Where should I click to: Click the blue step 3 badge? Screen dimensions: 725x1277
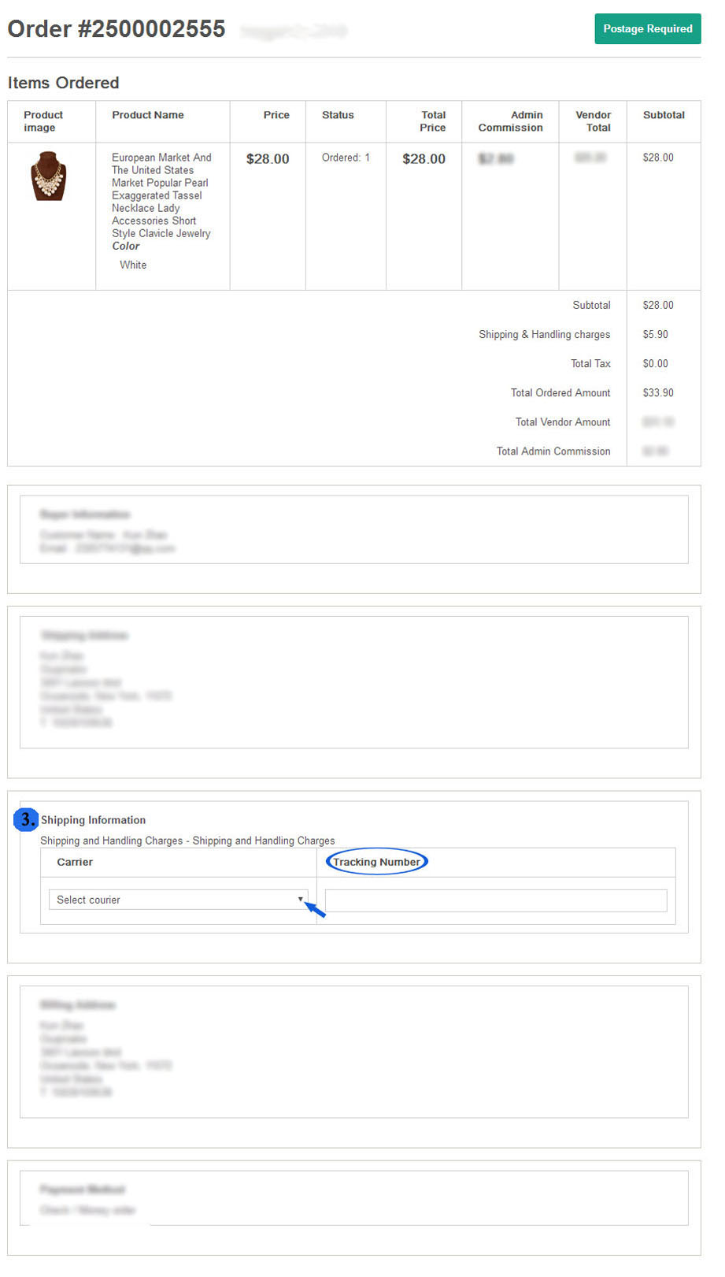[26, 819]
